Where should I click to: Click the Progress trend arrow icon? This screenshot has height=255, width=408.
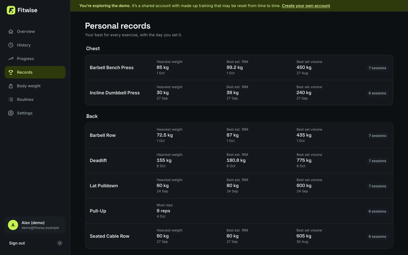11,59
